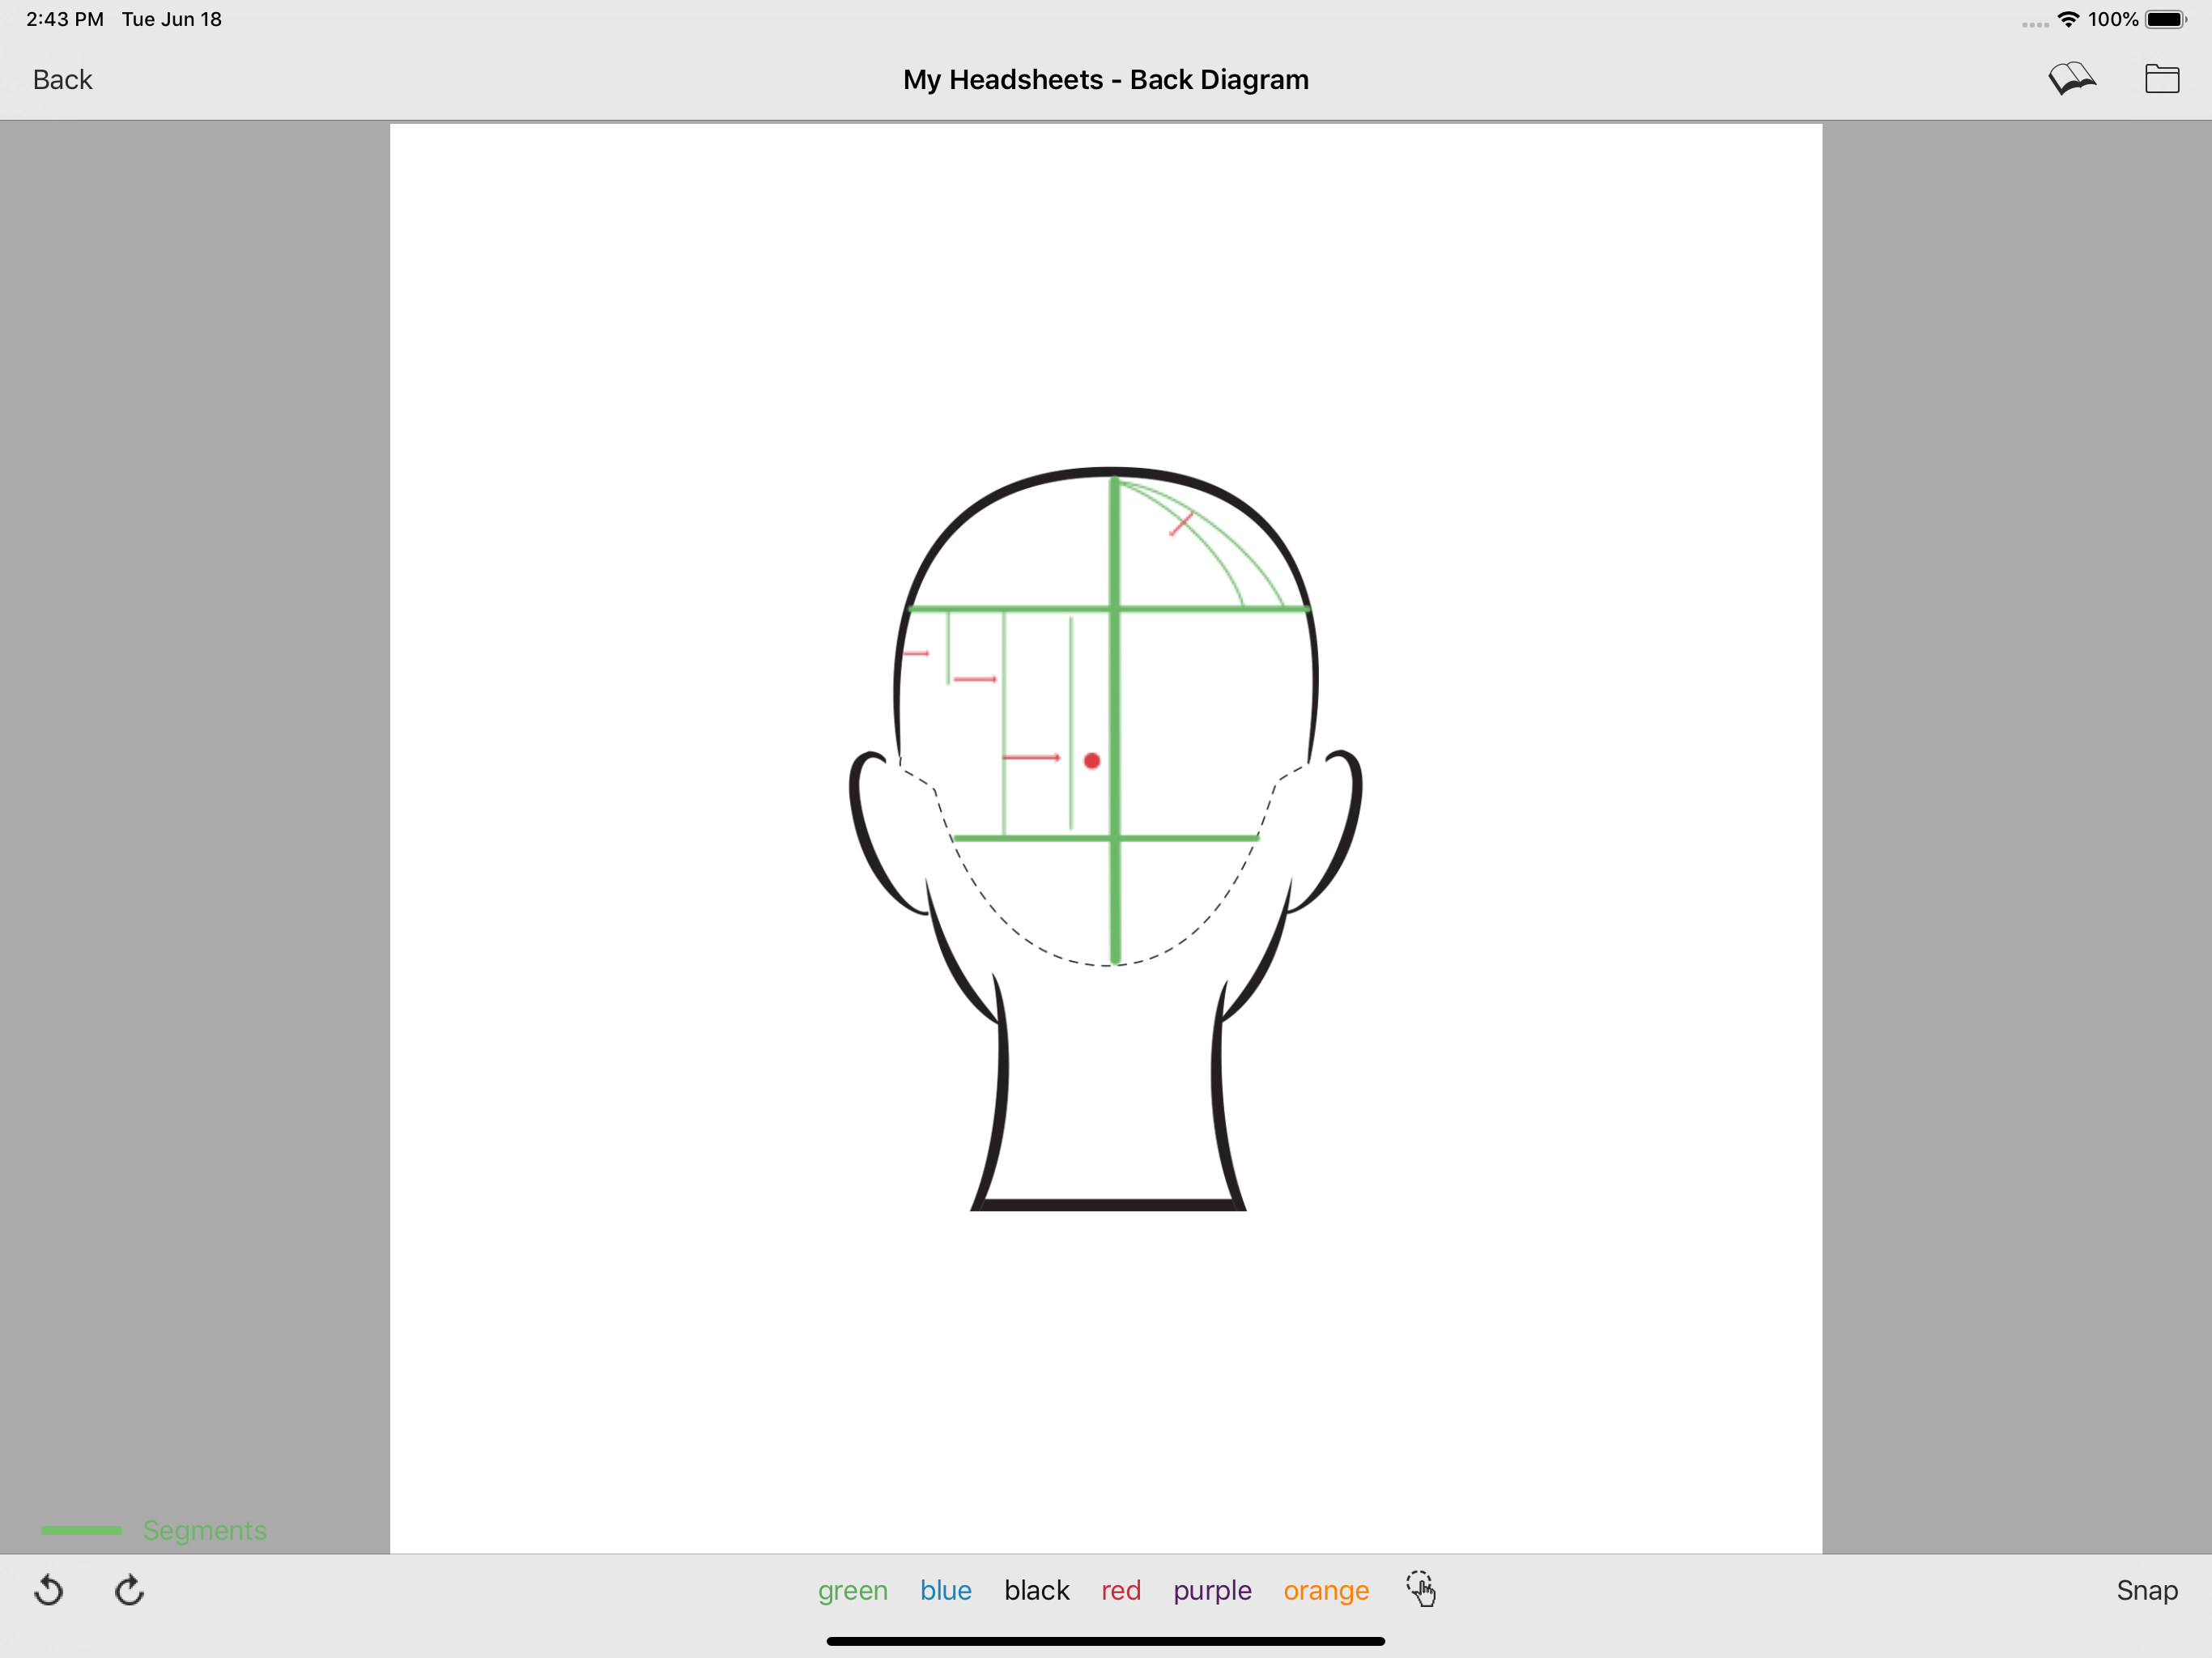The image size is (2212, 1658).
Task: Tap the undo arrow icon
Action: click(x=49, y=1590)
